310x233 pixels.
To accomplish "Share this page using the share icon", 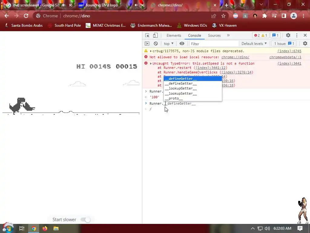I will coord(214,16).
